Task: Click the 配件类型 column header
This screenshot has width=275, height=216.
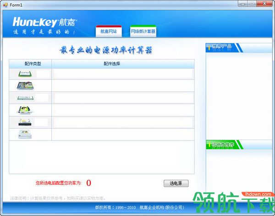Action: coord(30,63)
